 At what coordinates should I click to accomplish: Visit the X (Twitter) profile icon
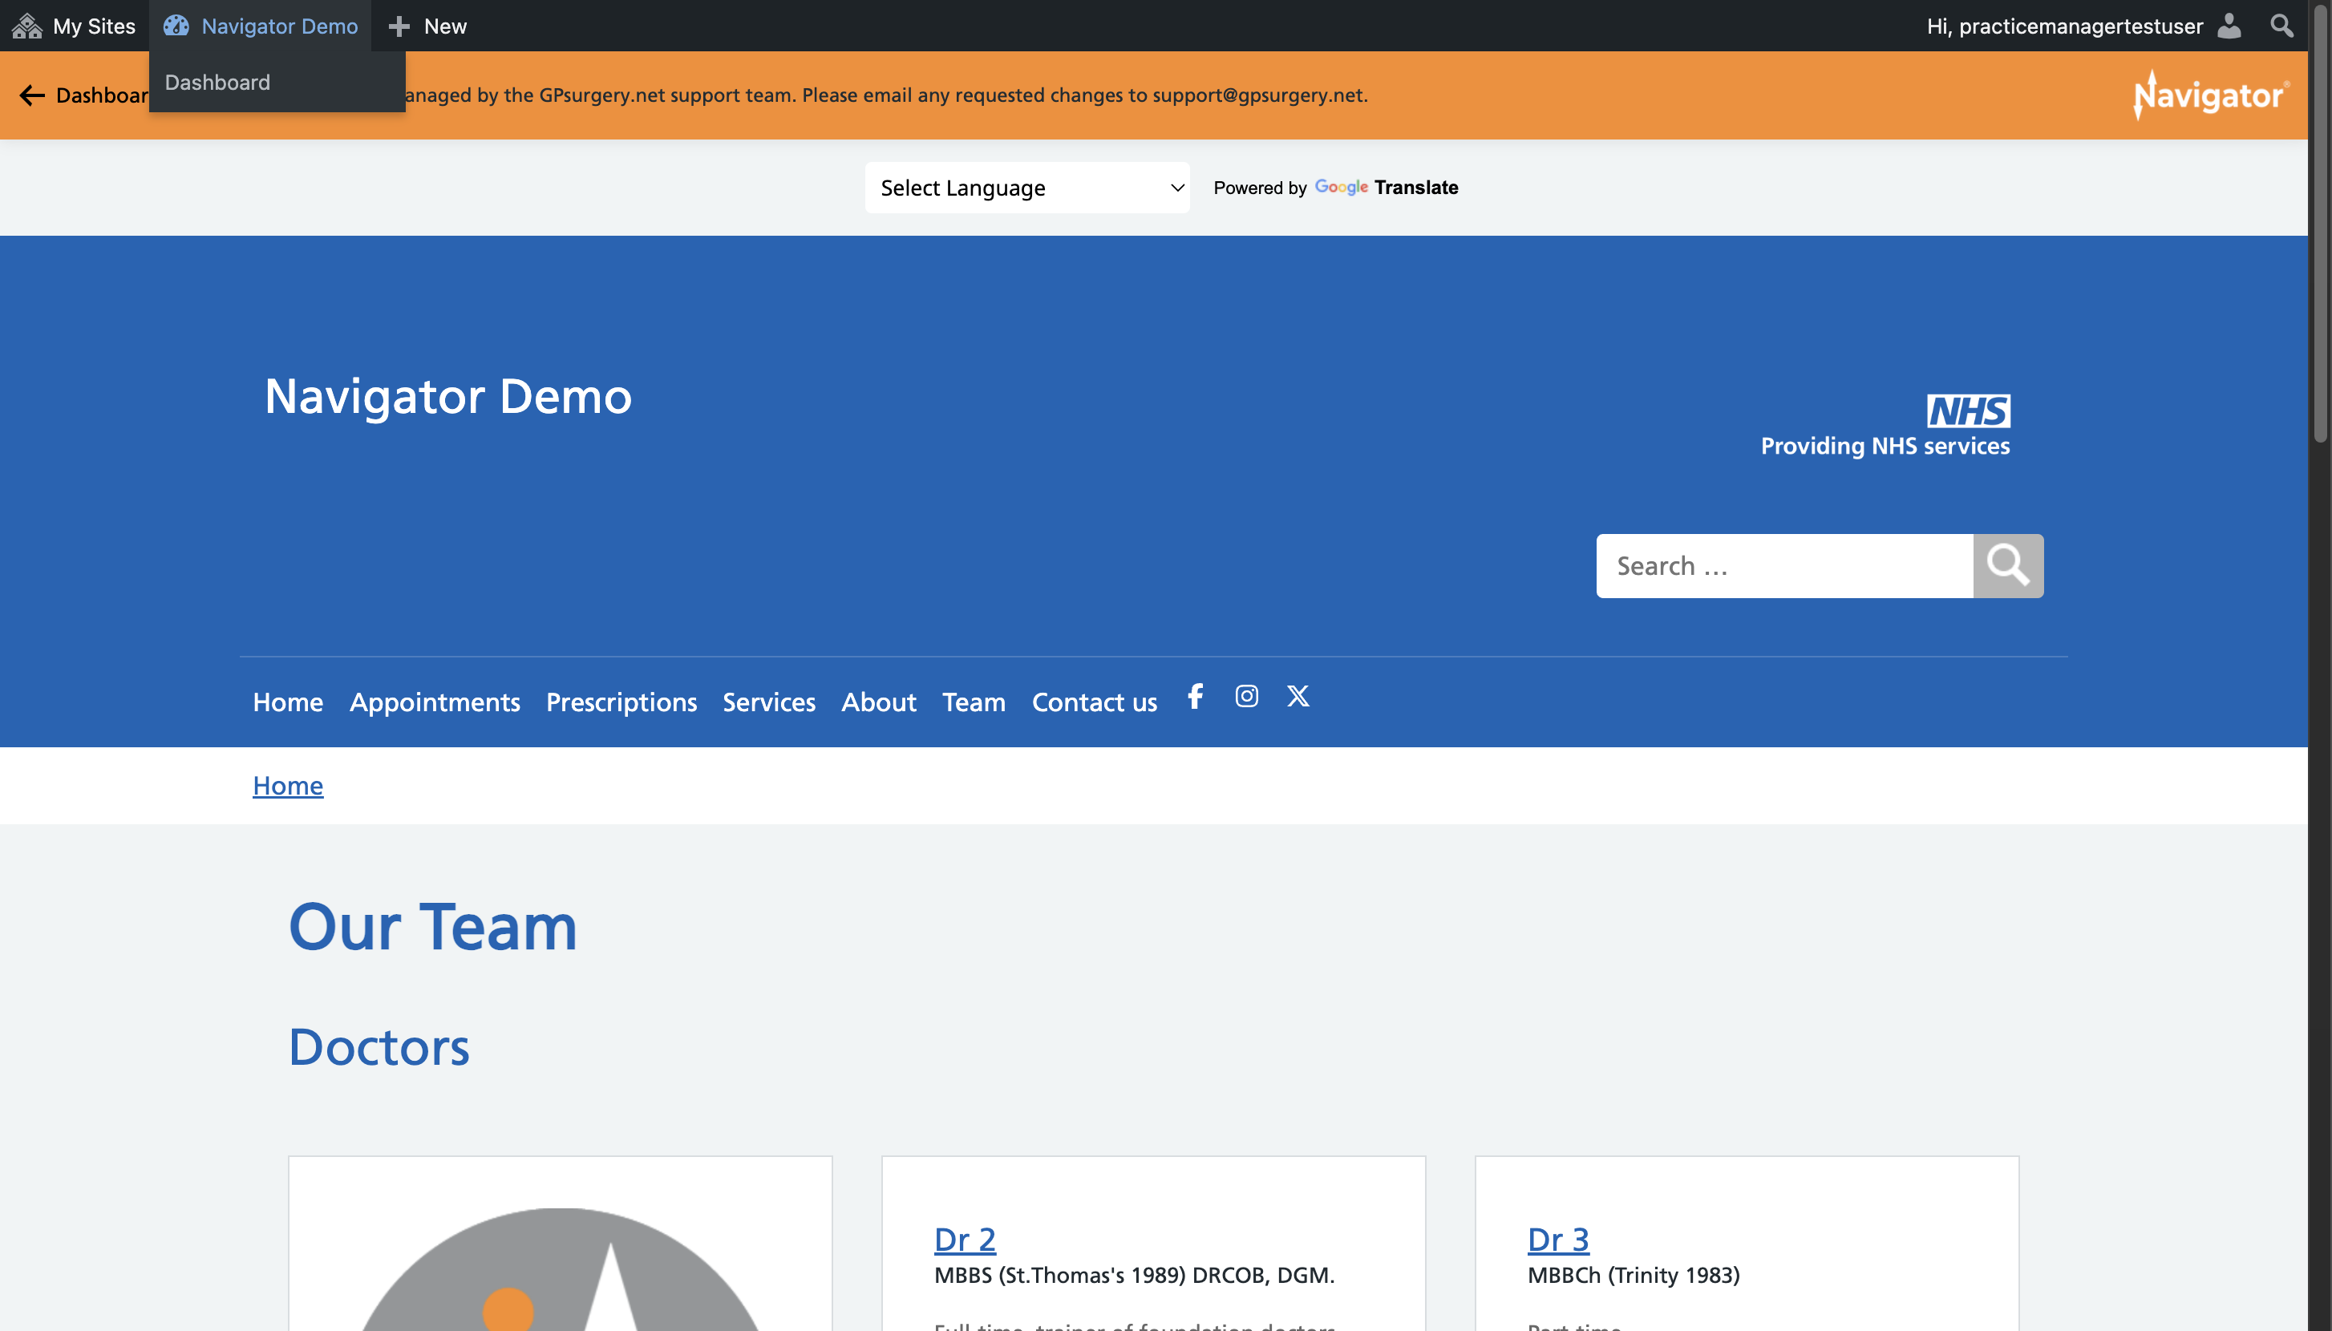pyautogui.click(x=1298, y=697)
